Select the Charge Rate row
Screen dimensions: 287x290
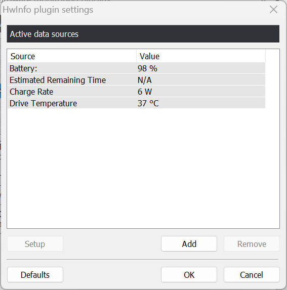tap(137, 92)
